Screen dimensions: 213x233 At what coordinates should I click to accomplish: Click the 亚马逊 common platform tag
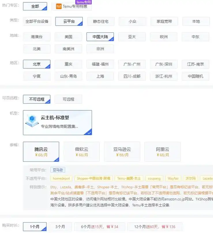click(58, 170)
